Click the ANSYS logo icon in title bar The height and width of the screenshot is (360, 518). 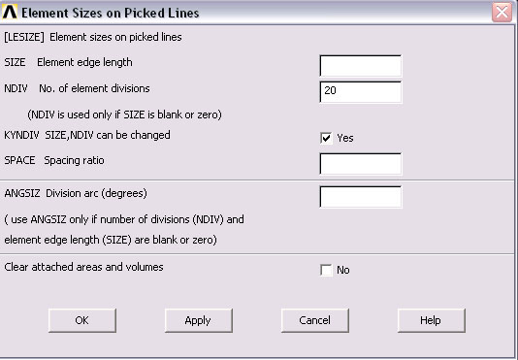click(10, 13)
